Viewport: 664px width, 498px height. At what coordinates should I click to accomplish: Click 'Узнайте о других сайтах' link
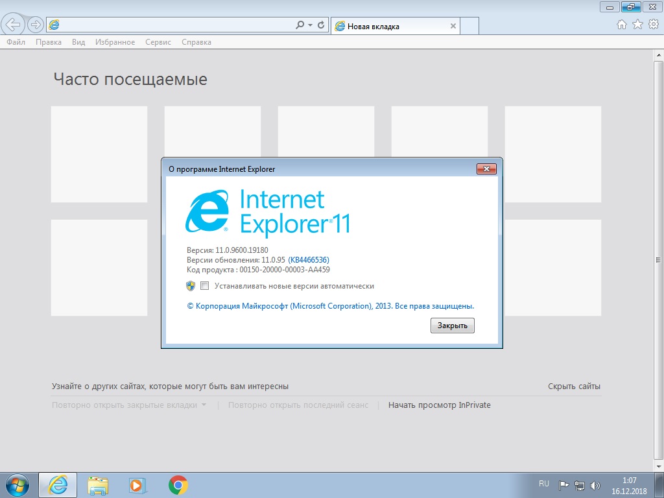point(170,386)
